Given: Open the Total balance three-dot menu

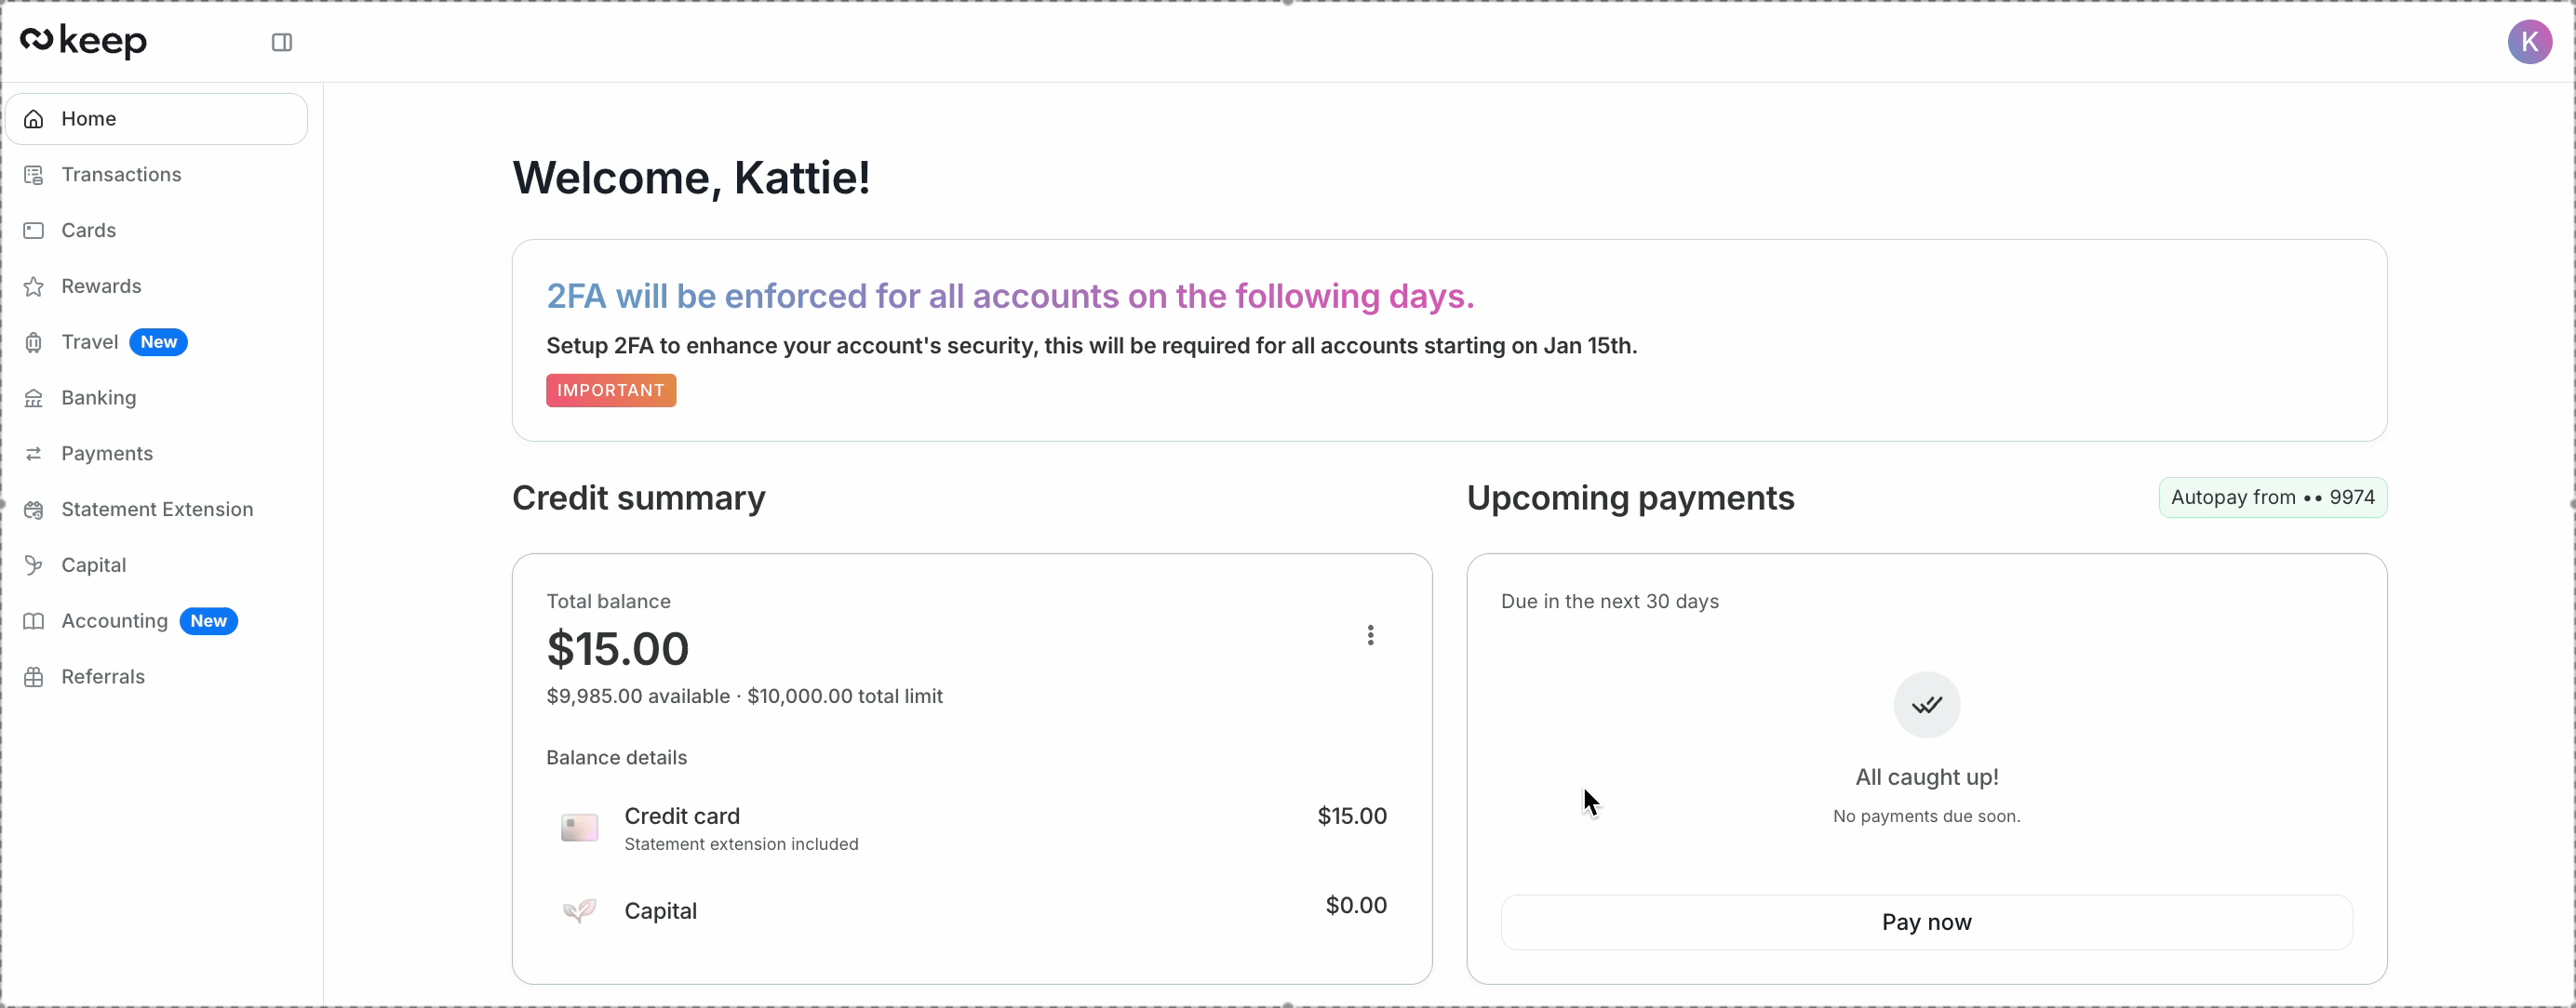Looking at the screenshot, I should click(x=1370, y=635).
